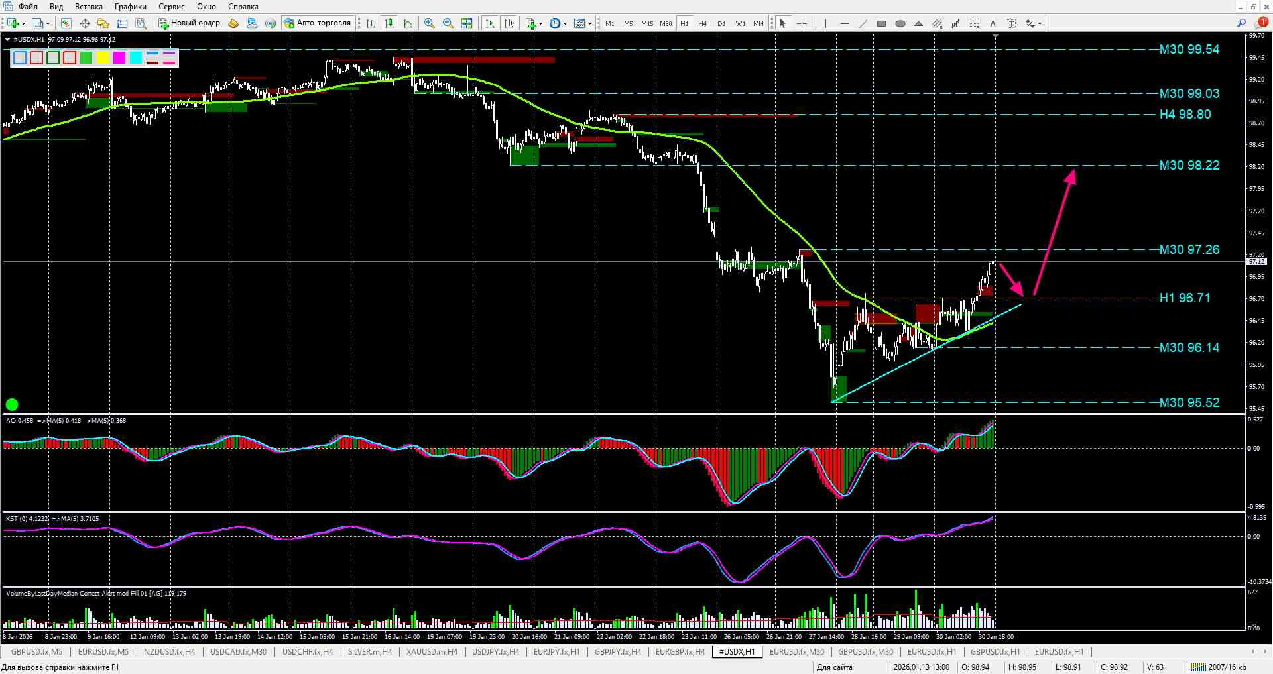The height and width of the screenshot is (674, 1273).
Task: Expand the profiles dropdown arrow
Action: point(48,23)
